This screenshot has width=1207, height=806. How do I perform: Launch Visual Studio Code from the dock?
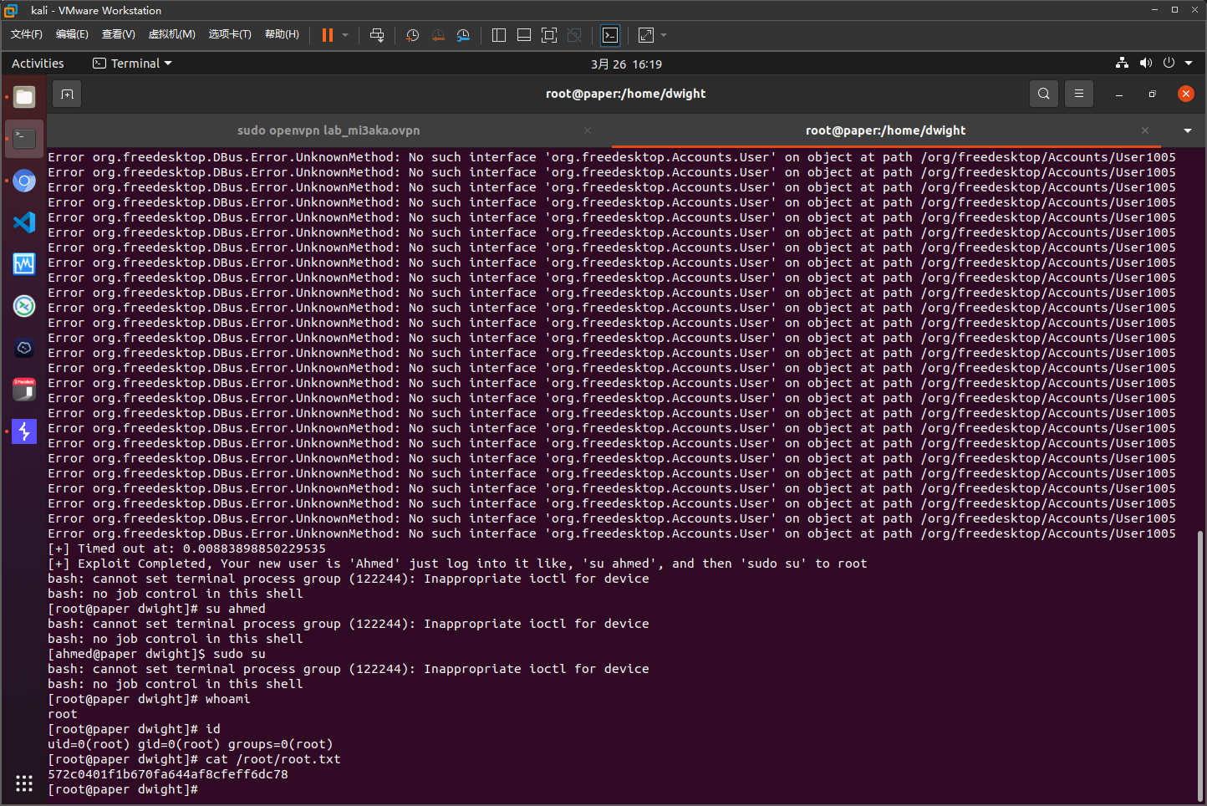[24, 222]
